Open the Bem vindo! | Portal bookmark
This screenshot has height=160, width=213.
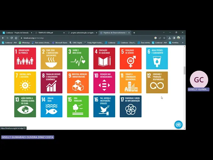pyautogui.click(x=41, y=43)
